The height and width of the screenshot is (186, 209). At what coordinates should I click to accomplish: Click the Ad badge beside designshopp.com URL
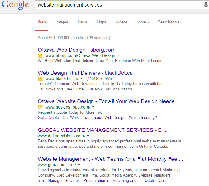[x=40, y=107]
